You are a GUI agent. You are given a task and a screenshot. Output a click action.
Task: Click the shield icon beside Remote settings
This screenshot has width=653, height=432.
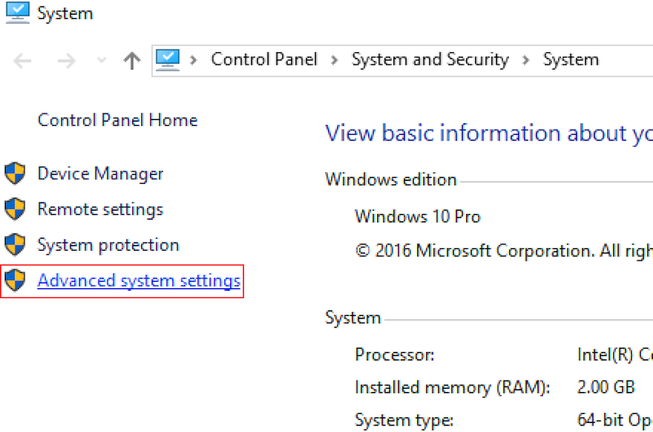(15, 209)
